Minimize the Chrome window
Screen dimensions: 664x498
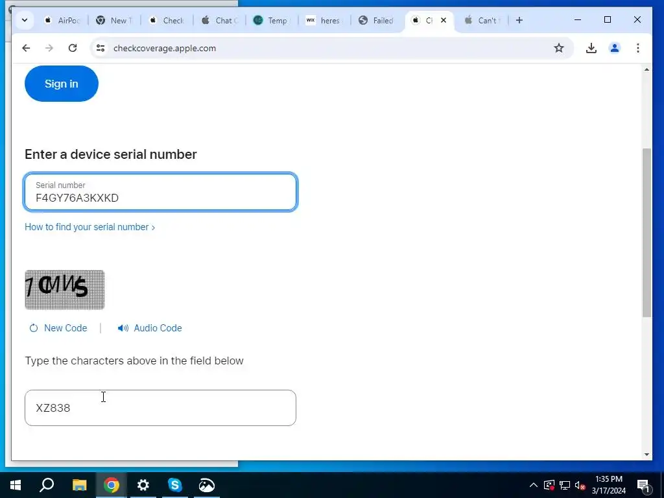click(578, 20)
